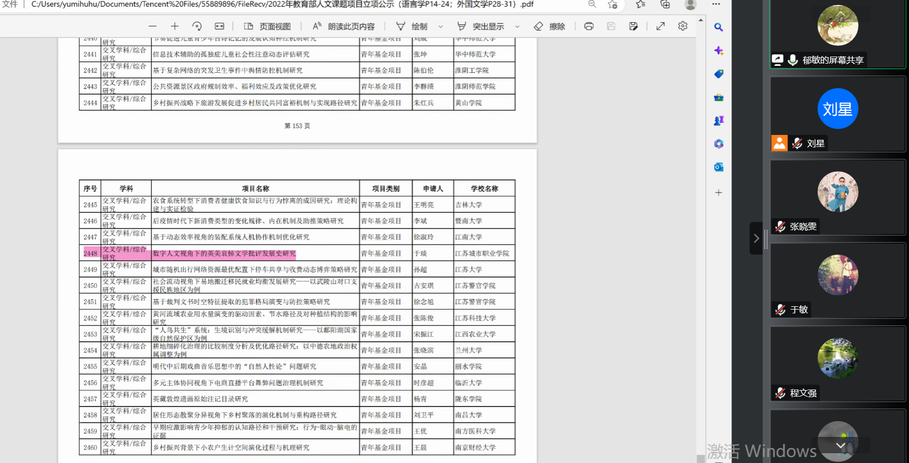
Task: Expand the 突出显示 highlight color dropdown arrow
Action: coord(517,26)
